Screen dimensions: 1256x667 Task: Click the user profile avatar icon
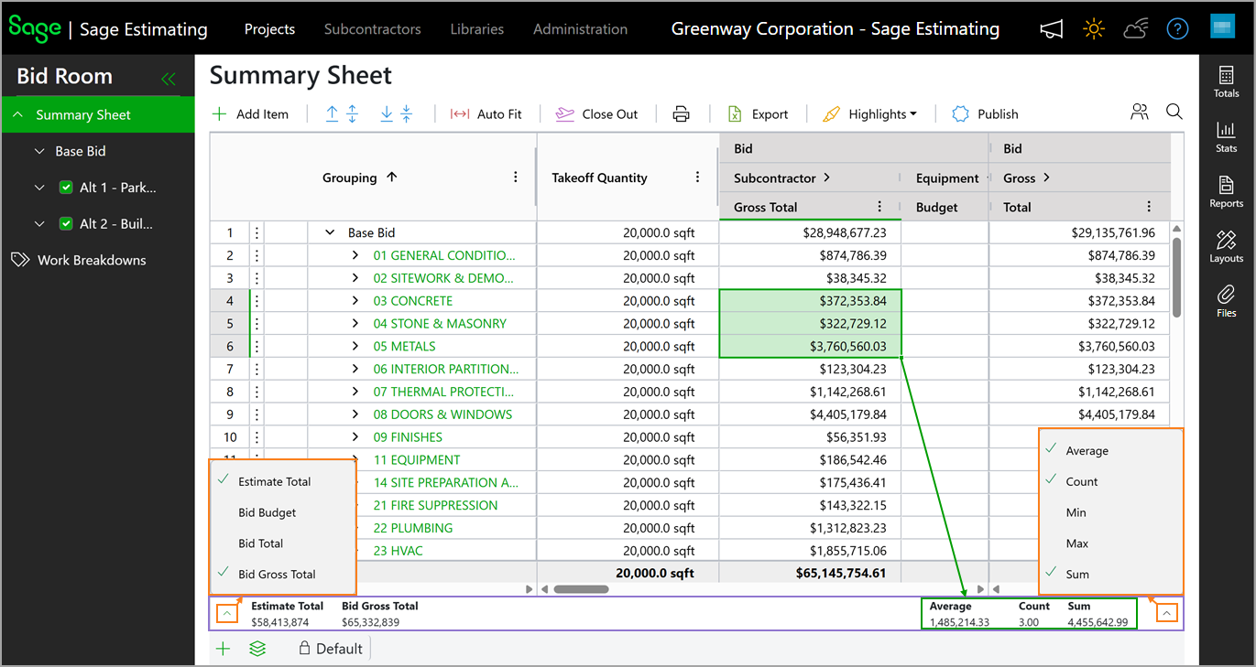click(x=1222, y=27)
